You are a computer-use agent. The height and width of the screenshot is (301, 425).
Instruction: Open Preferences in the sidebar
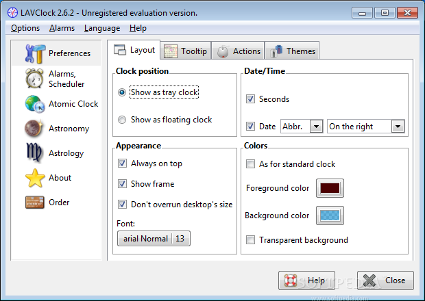56,53
